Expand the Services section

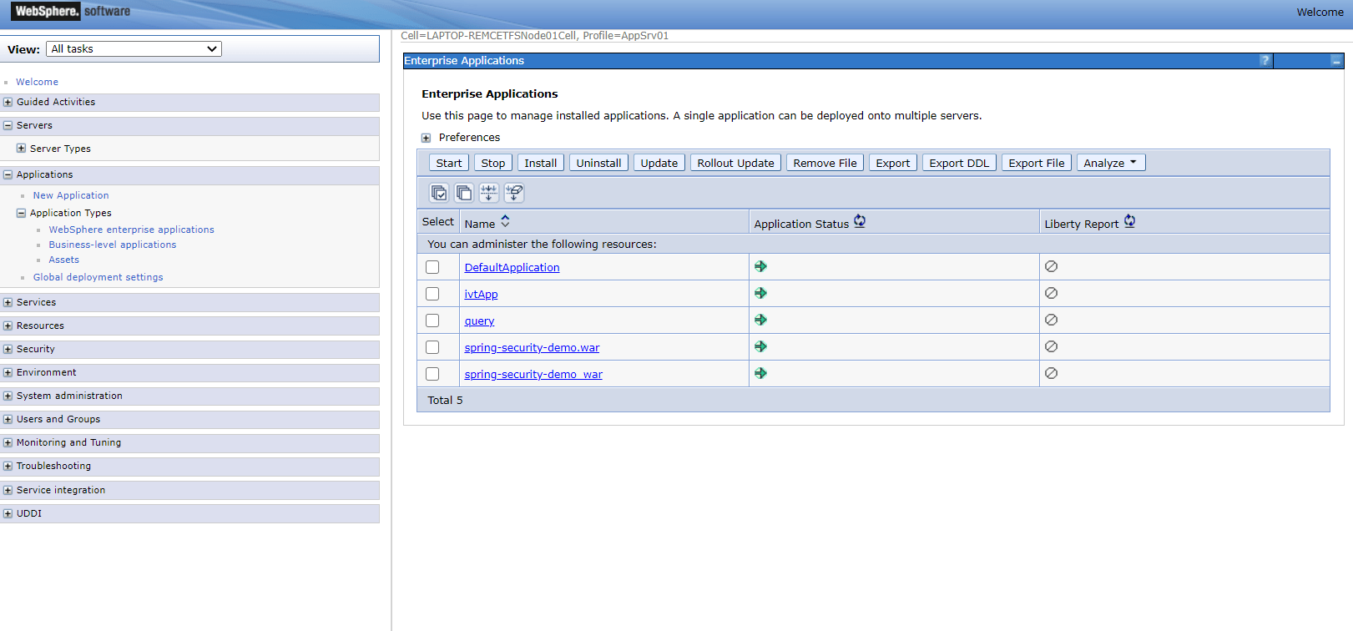click(8, 302)
